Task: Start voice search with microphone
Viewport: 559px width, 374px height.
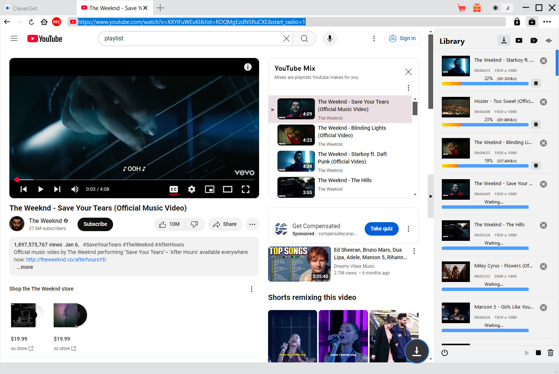Action: click(x=330, y=39)
